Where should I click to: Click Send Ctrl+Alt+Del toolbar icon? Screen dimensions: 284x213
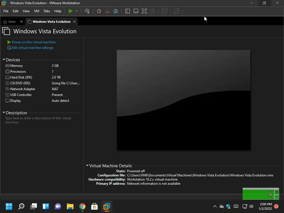click(x=87, y=11)
